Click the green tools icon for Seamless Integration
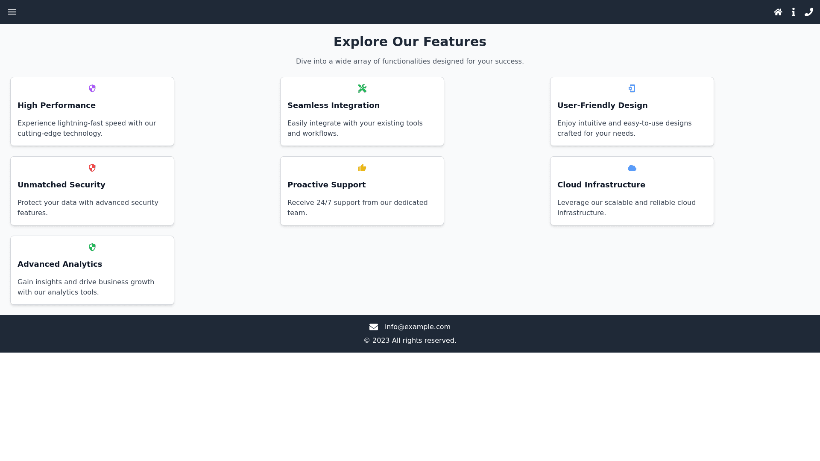This screenshot has width=820, height=461. [362, 88]
